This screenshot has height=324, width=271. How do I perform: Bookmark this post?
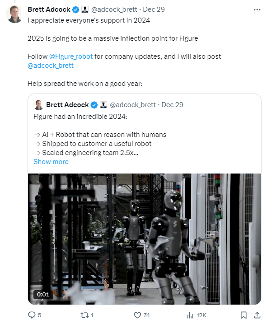[243, 315]
